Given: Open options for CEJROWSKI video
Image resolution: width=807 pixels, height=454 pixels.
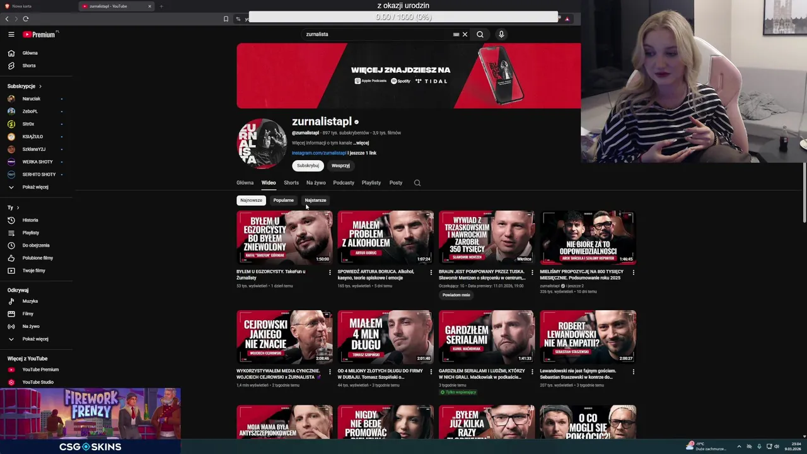Looking at the screenshot, I should point(330,371).
